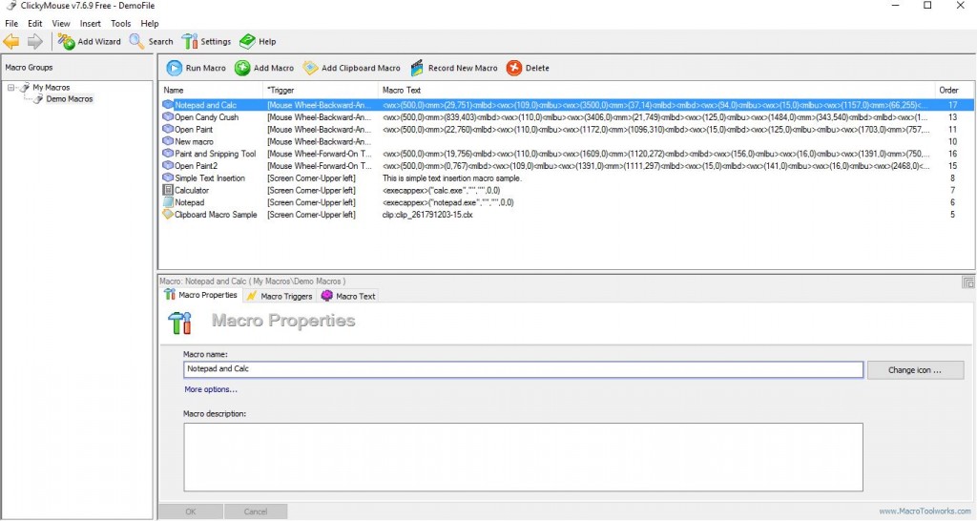This screenshot has width=977, height=521.
Task: Open the View menu
Action: click(61, 24)
